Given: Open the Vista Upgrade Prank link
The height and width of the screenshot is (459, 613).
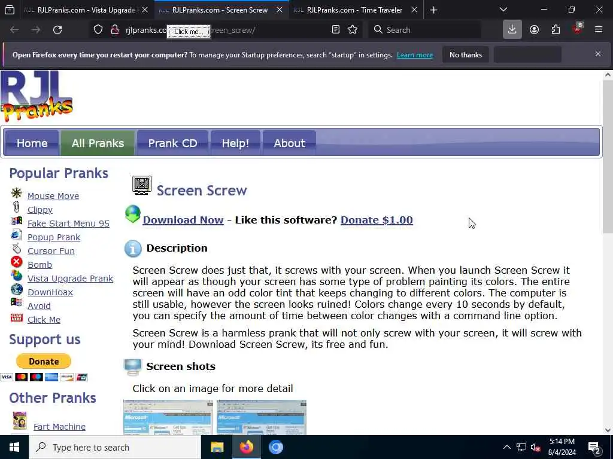Looking at the screenshot, I should [x=71, y=279].
